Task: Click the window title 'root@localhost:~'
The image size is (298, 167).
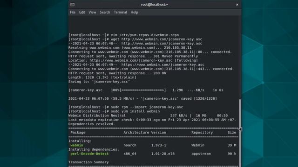Action: click(x=155, y=5)
